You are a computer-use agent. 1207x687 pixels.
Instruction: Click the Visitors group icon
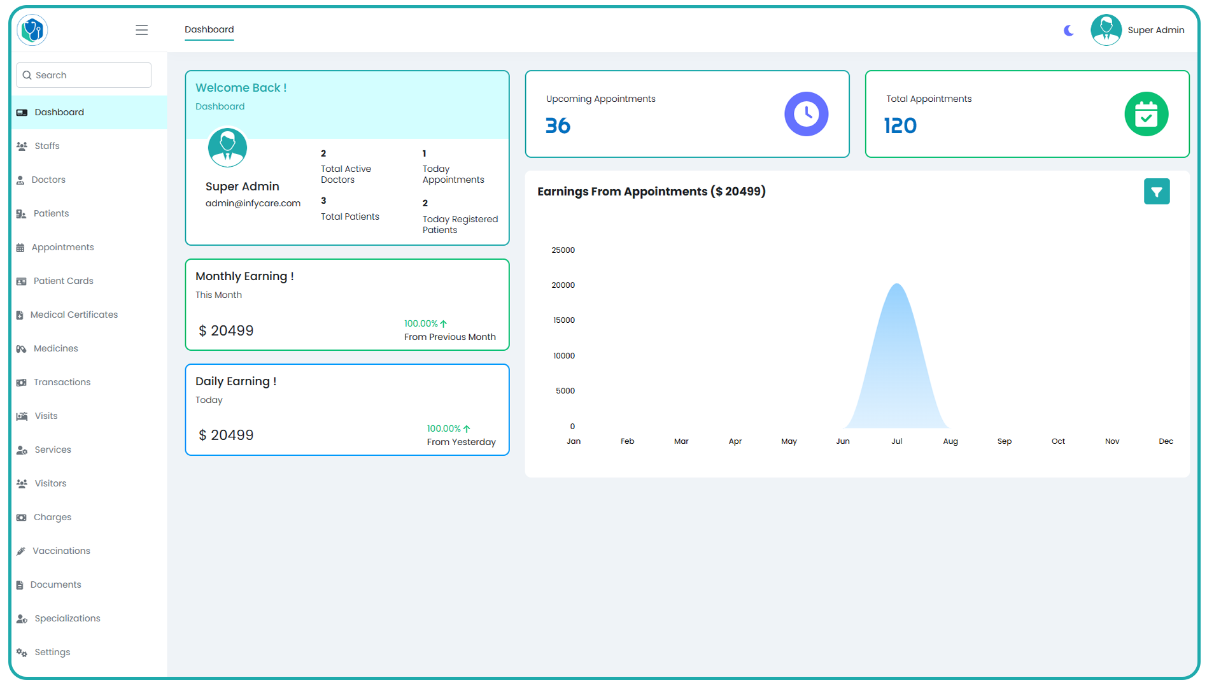(22, 484)
